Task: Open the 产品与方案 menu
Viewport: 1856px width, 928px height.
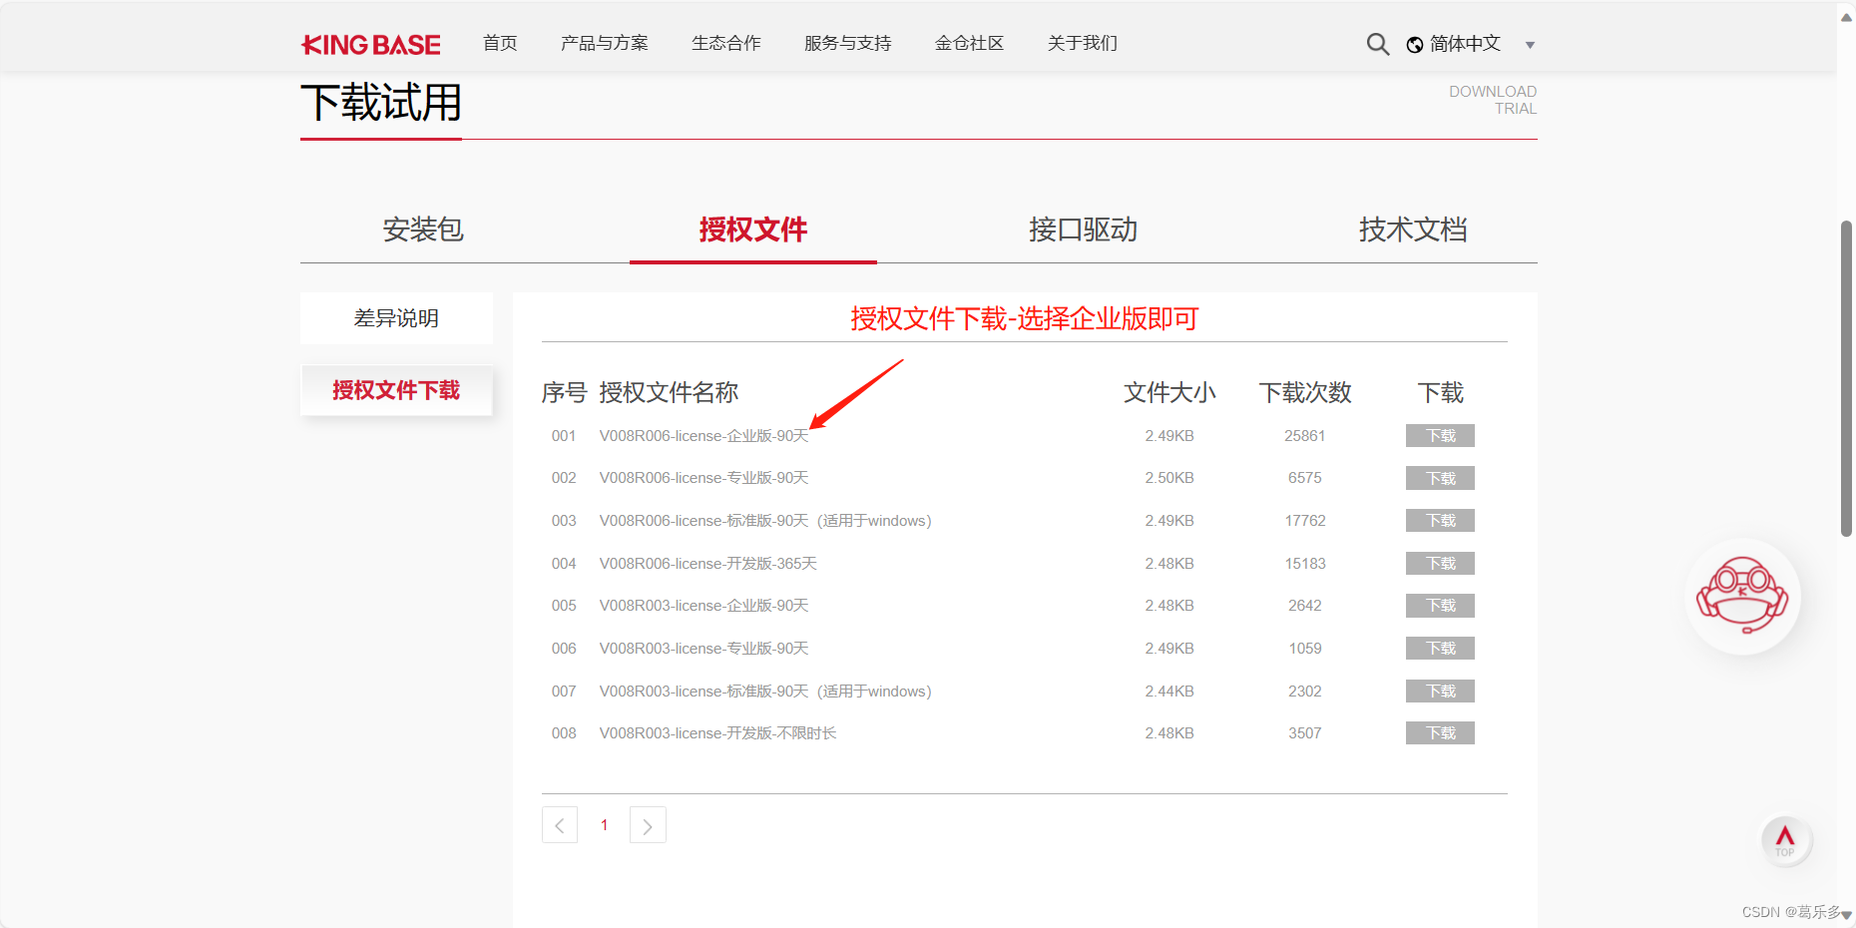Action: (x=604, y=43)
